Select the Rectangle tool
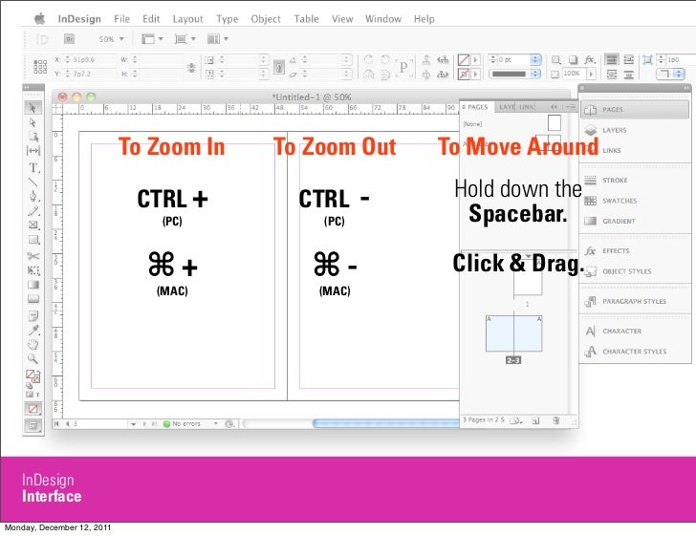Viewport: 696px width, 536px height. click(33, 240)
